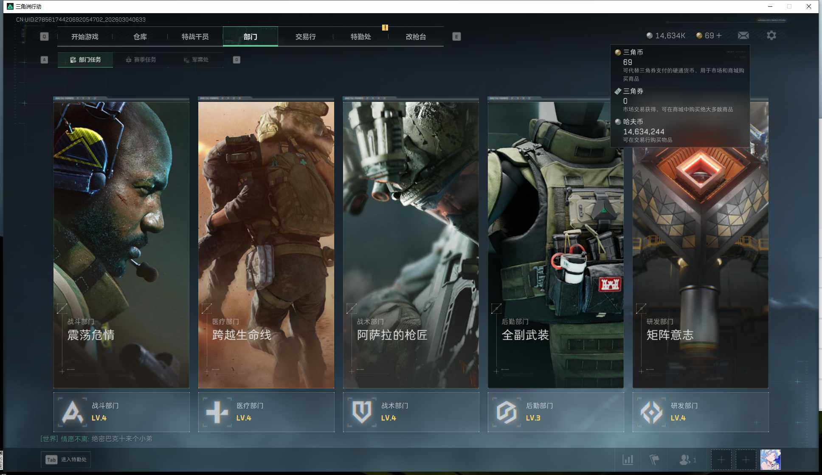Click the 后勤部门 hexagon icon
The width and height of the screenshot is (822, 475).
click(x=507, y=412)
